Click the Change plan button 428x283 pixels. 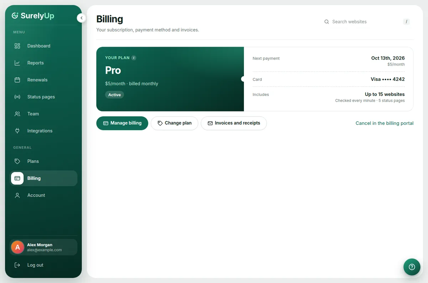tap(174, 123)
